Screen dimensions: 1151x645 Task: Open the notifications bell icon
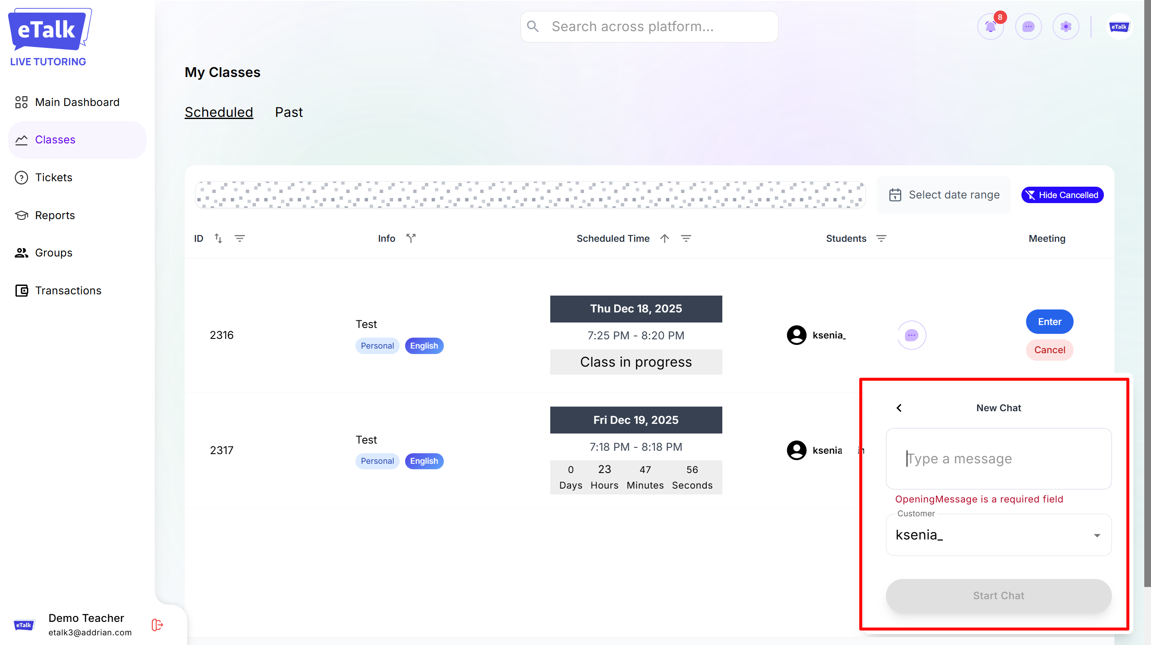pos(990,27)
